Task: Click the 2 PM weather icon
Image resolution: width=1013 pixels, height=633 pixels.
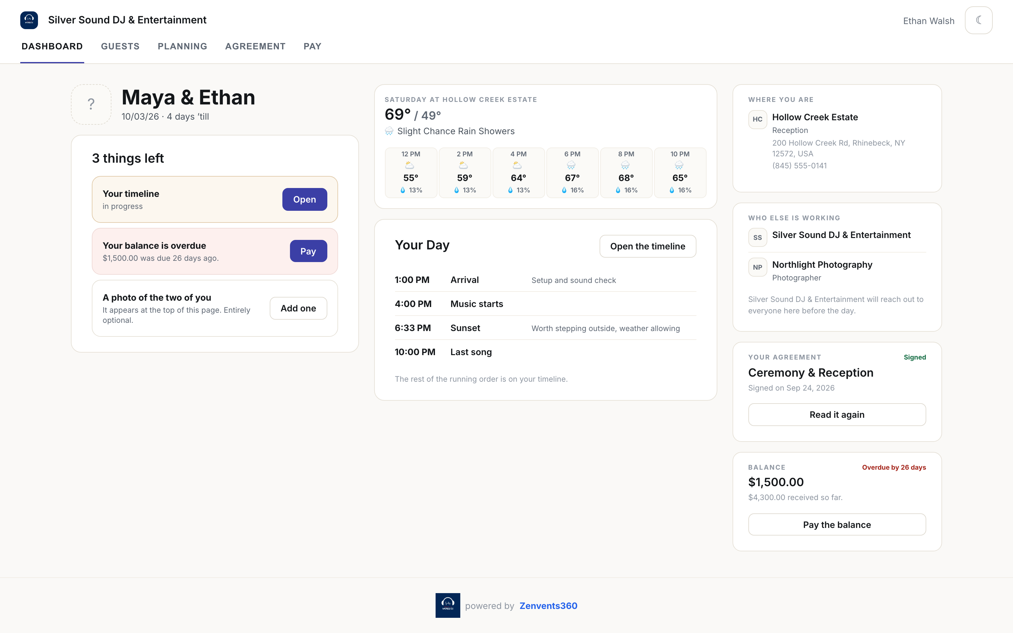Action: tap(463, 165)
